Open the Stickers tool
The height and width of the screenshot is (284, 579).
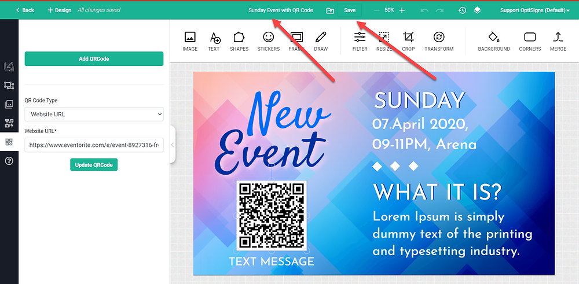[x=269, y=41]
